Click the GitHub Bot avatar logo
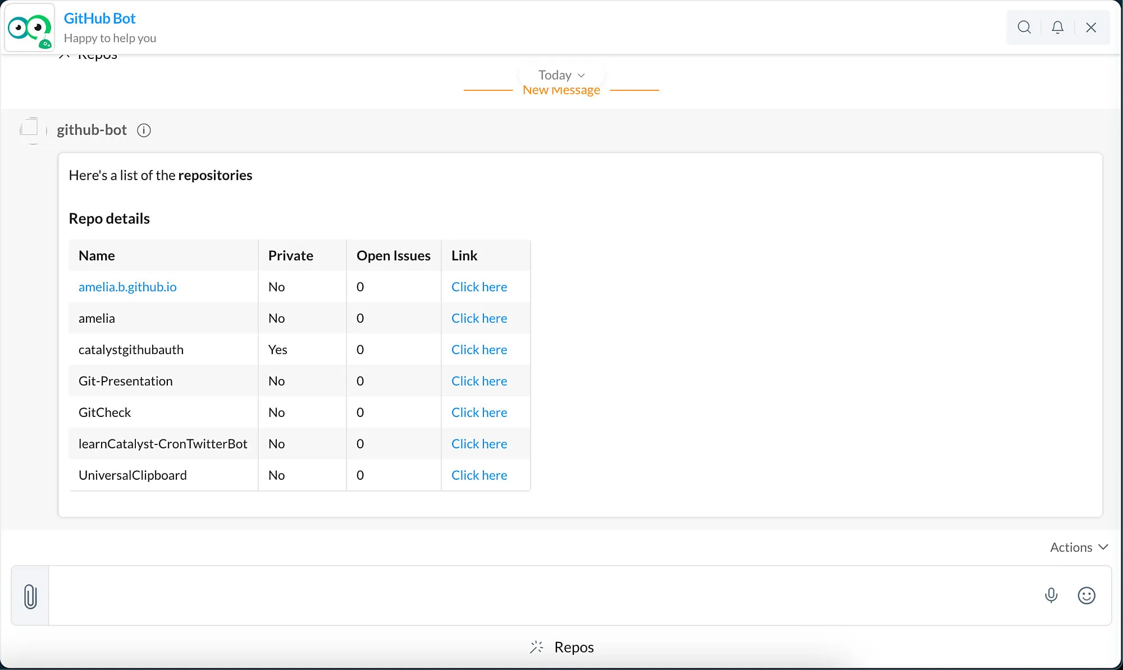Viewport: 1123px width, 670px height. [30, 27]
